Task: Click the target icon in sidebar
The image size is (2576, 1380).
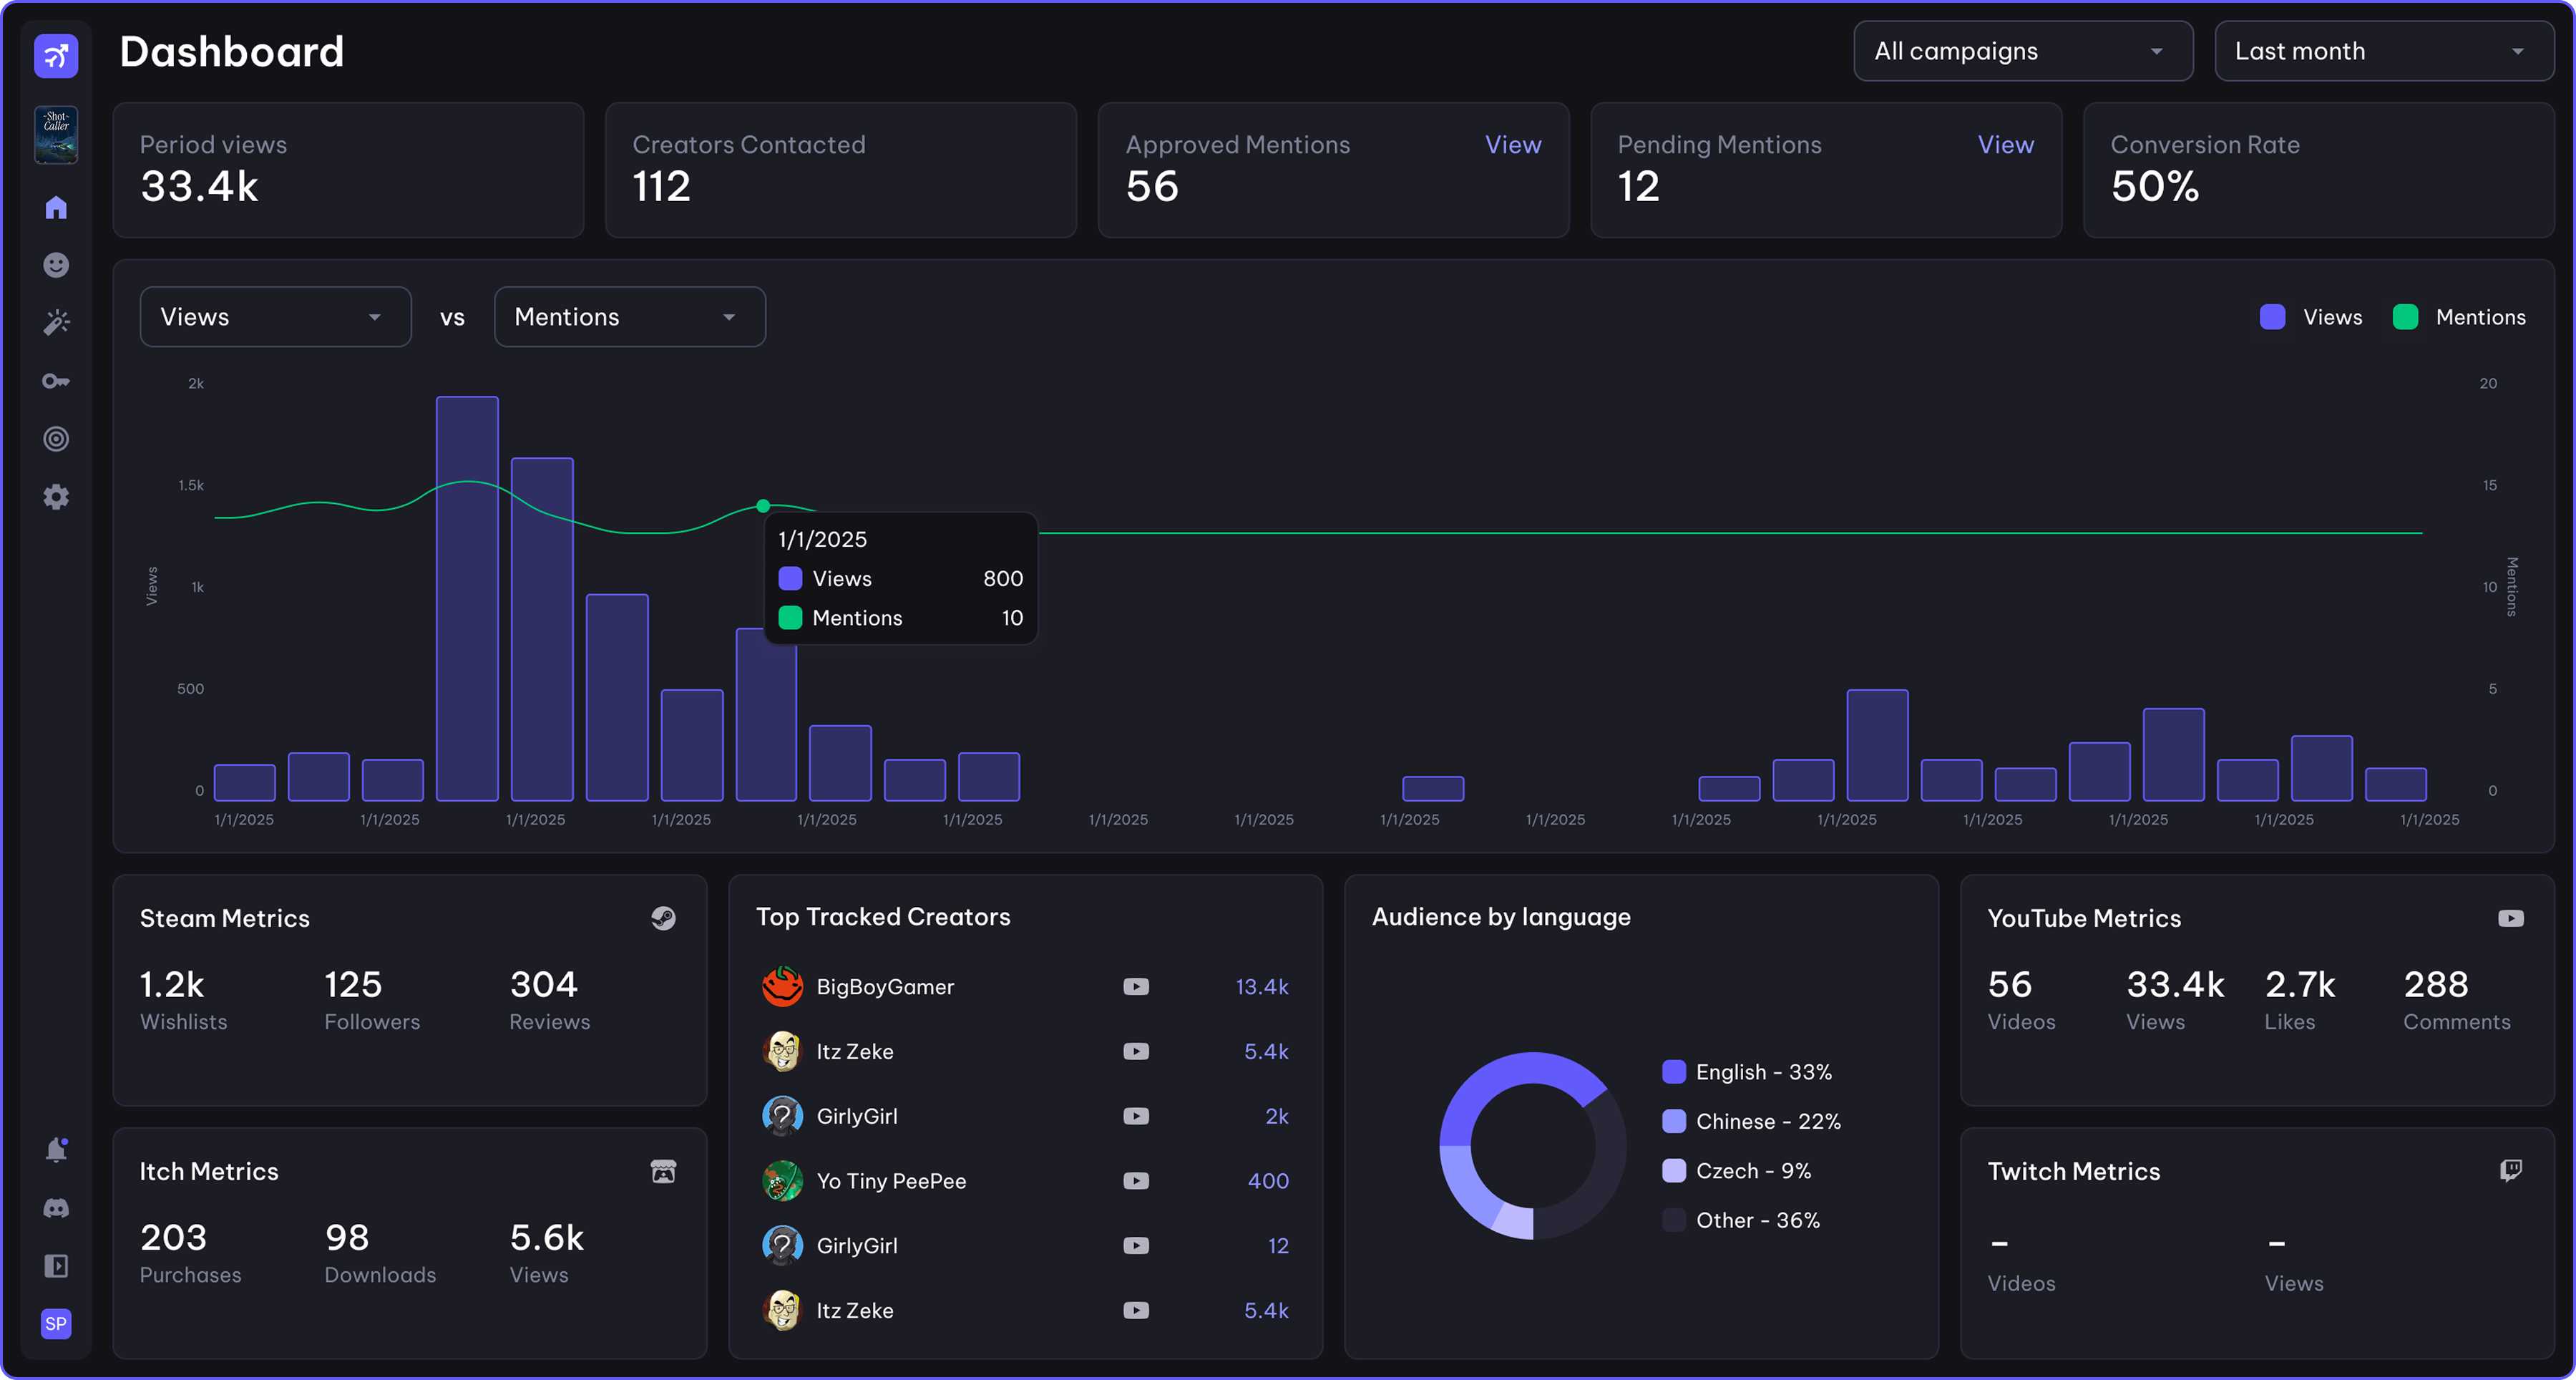Action: click(x=56, y=439)
